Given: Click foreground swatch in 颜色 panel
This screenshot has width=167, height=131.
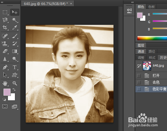Looking at the screenshot, I should point(140,15).
